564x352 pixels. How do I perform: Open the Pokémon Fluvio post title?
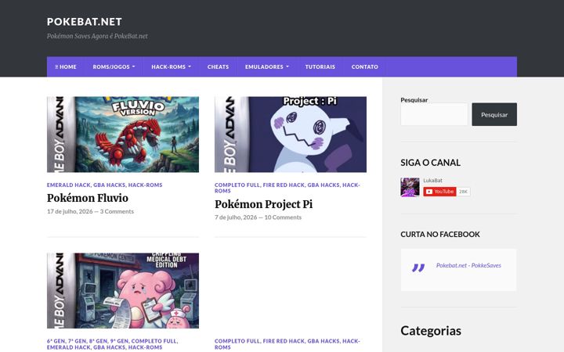point(88,198)
